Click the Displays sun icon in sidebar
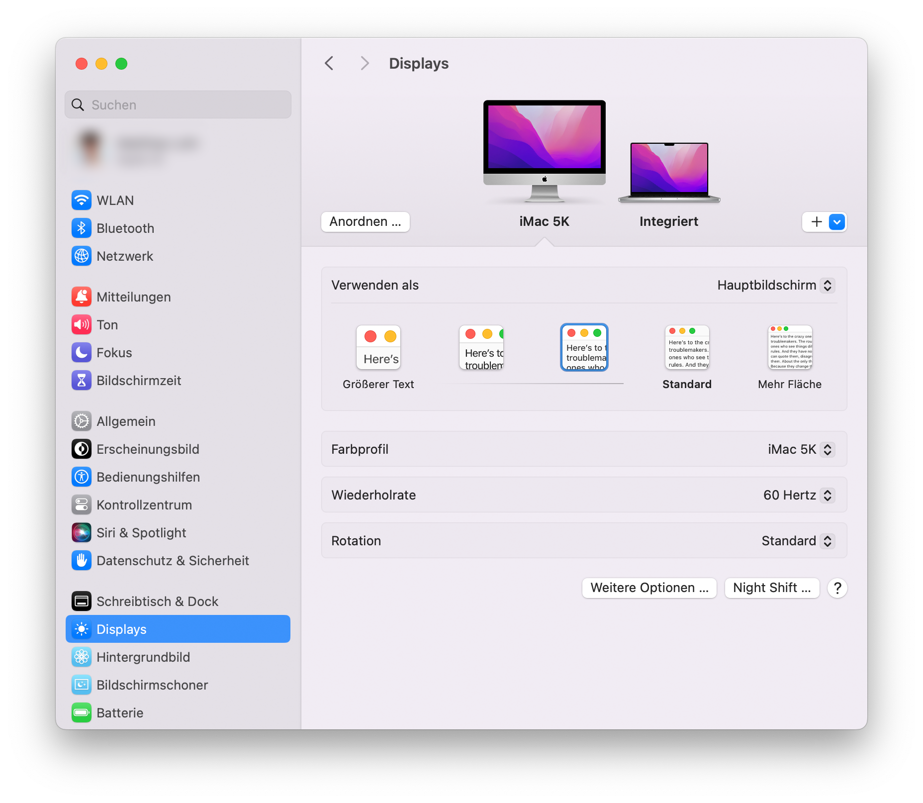The height and width of the screenshot is (803, 923). coord(82,629)
